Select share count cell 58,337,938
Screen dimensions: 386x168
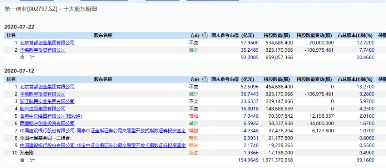pos(281,123)
